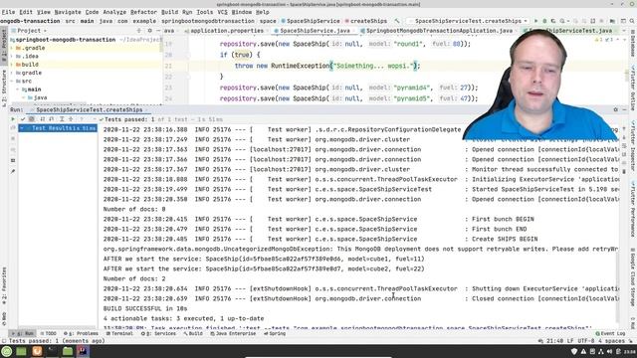Open the Files folder icon in taskbar
The image size is (637, 358).
(68, 351)
